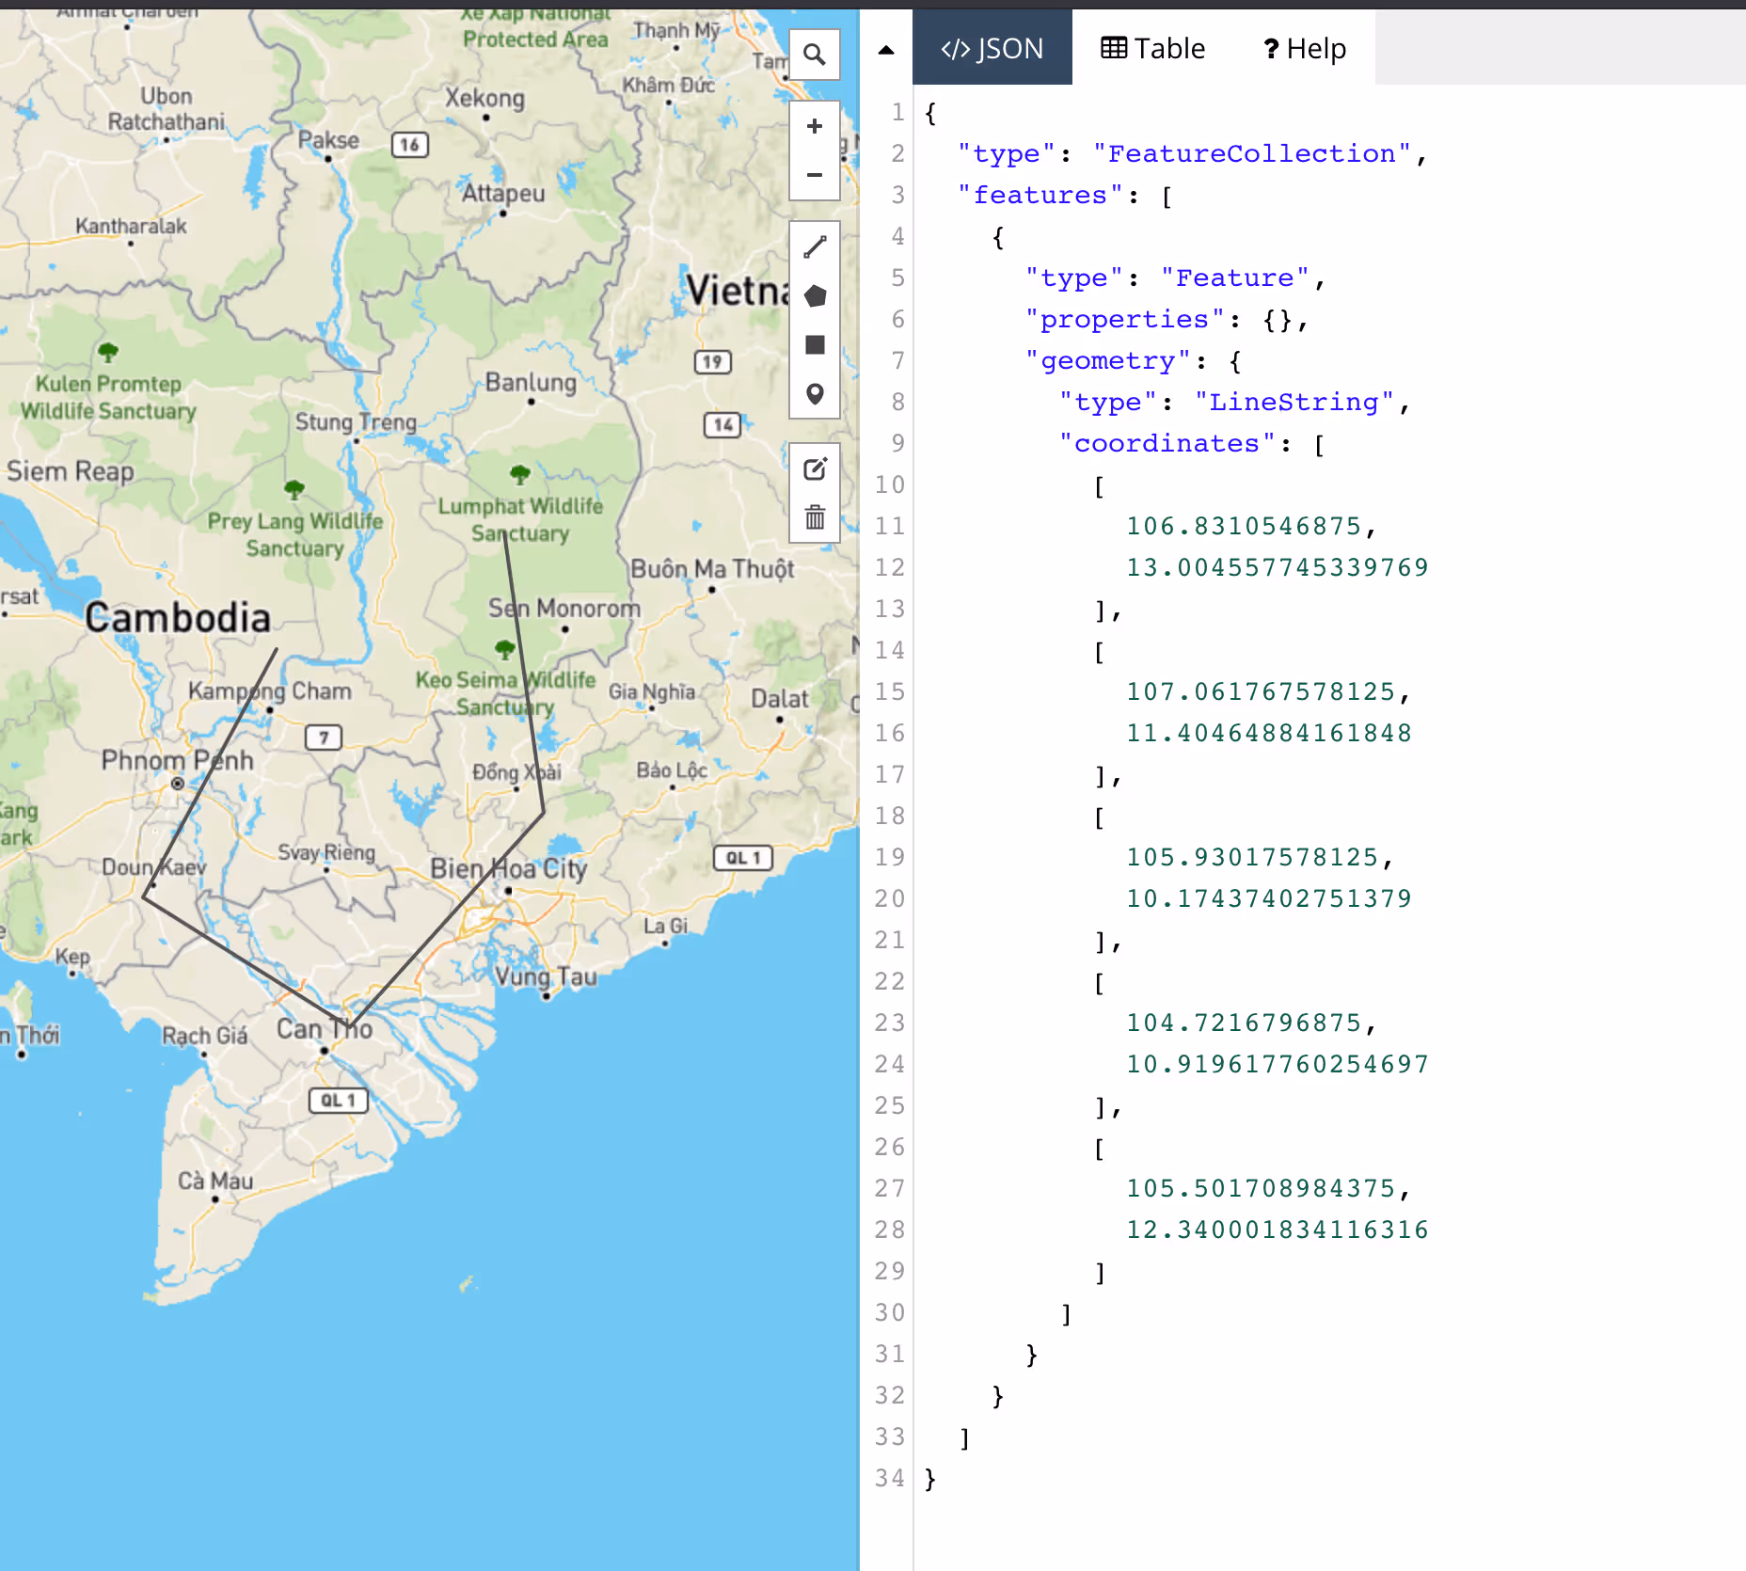This screenshot has width=1746, height=1571.
Task: Select the draw polyline tool
Action: 815,247
